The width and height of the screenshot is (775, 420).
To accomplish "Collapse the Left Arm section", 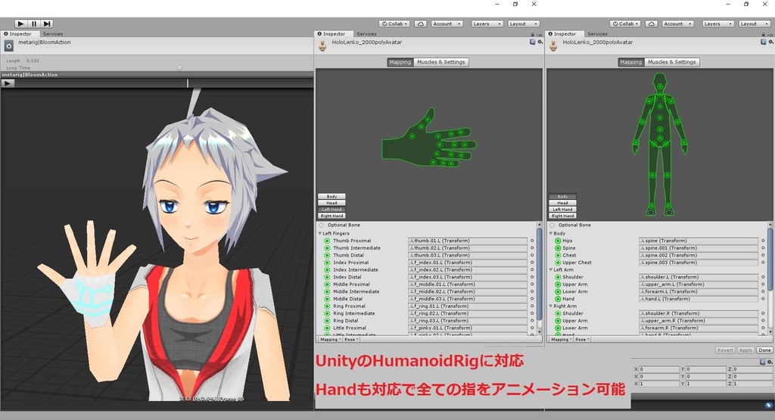I will 551,270.
